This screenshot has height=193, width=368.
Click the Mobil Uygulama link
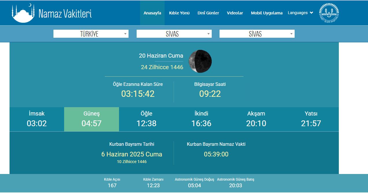coord(267,13)
